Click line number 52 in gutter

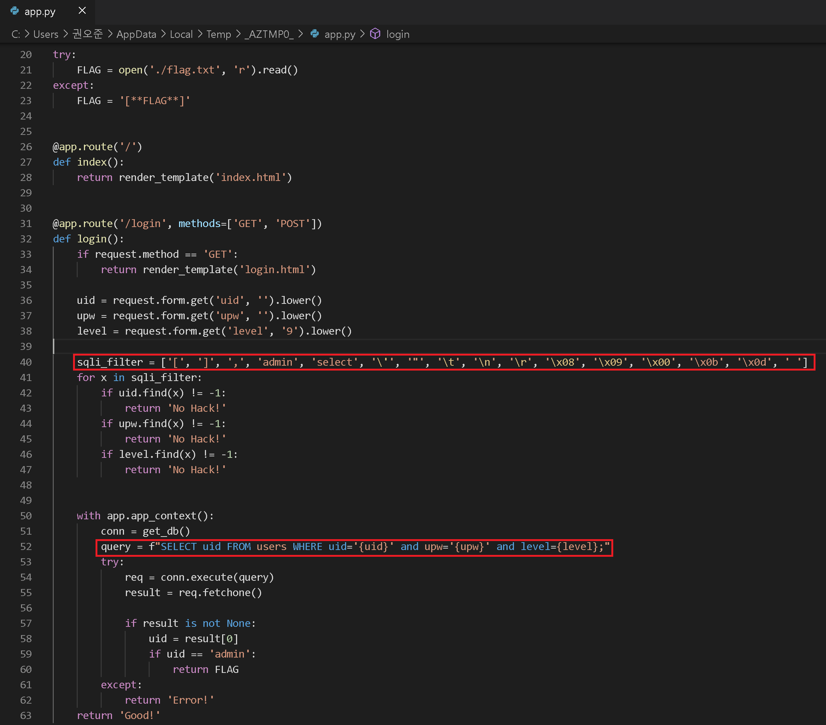(x=26, y=546)
